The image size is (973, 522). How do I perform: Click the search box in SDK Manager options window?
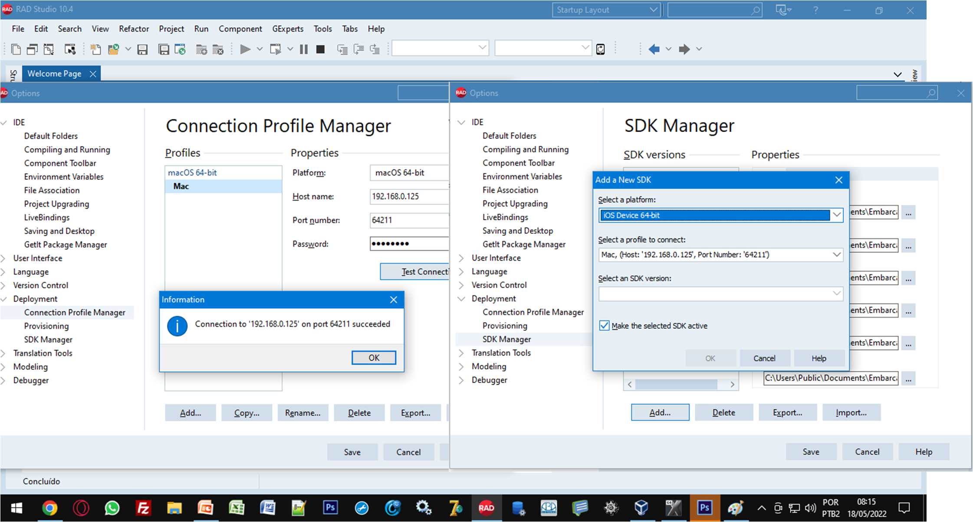tap(897, 93)
